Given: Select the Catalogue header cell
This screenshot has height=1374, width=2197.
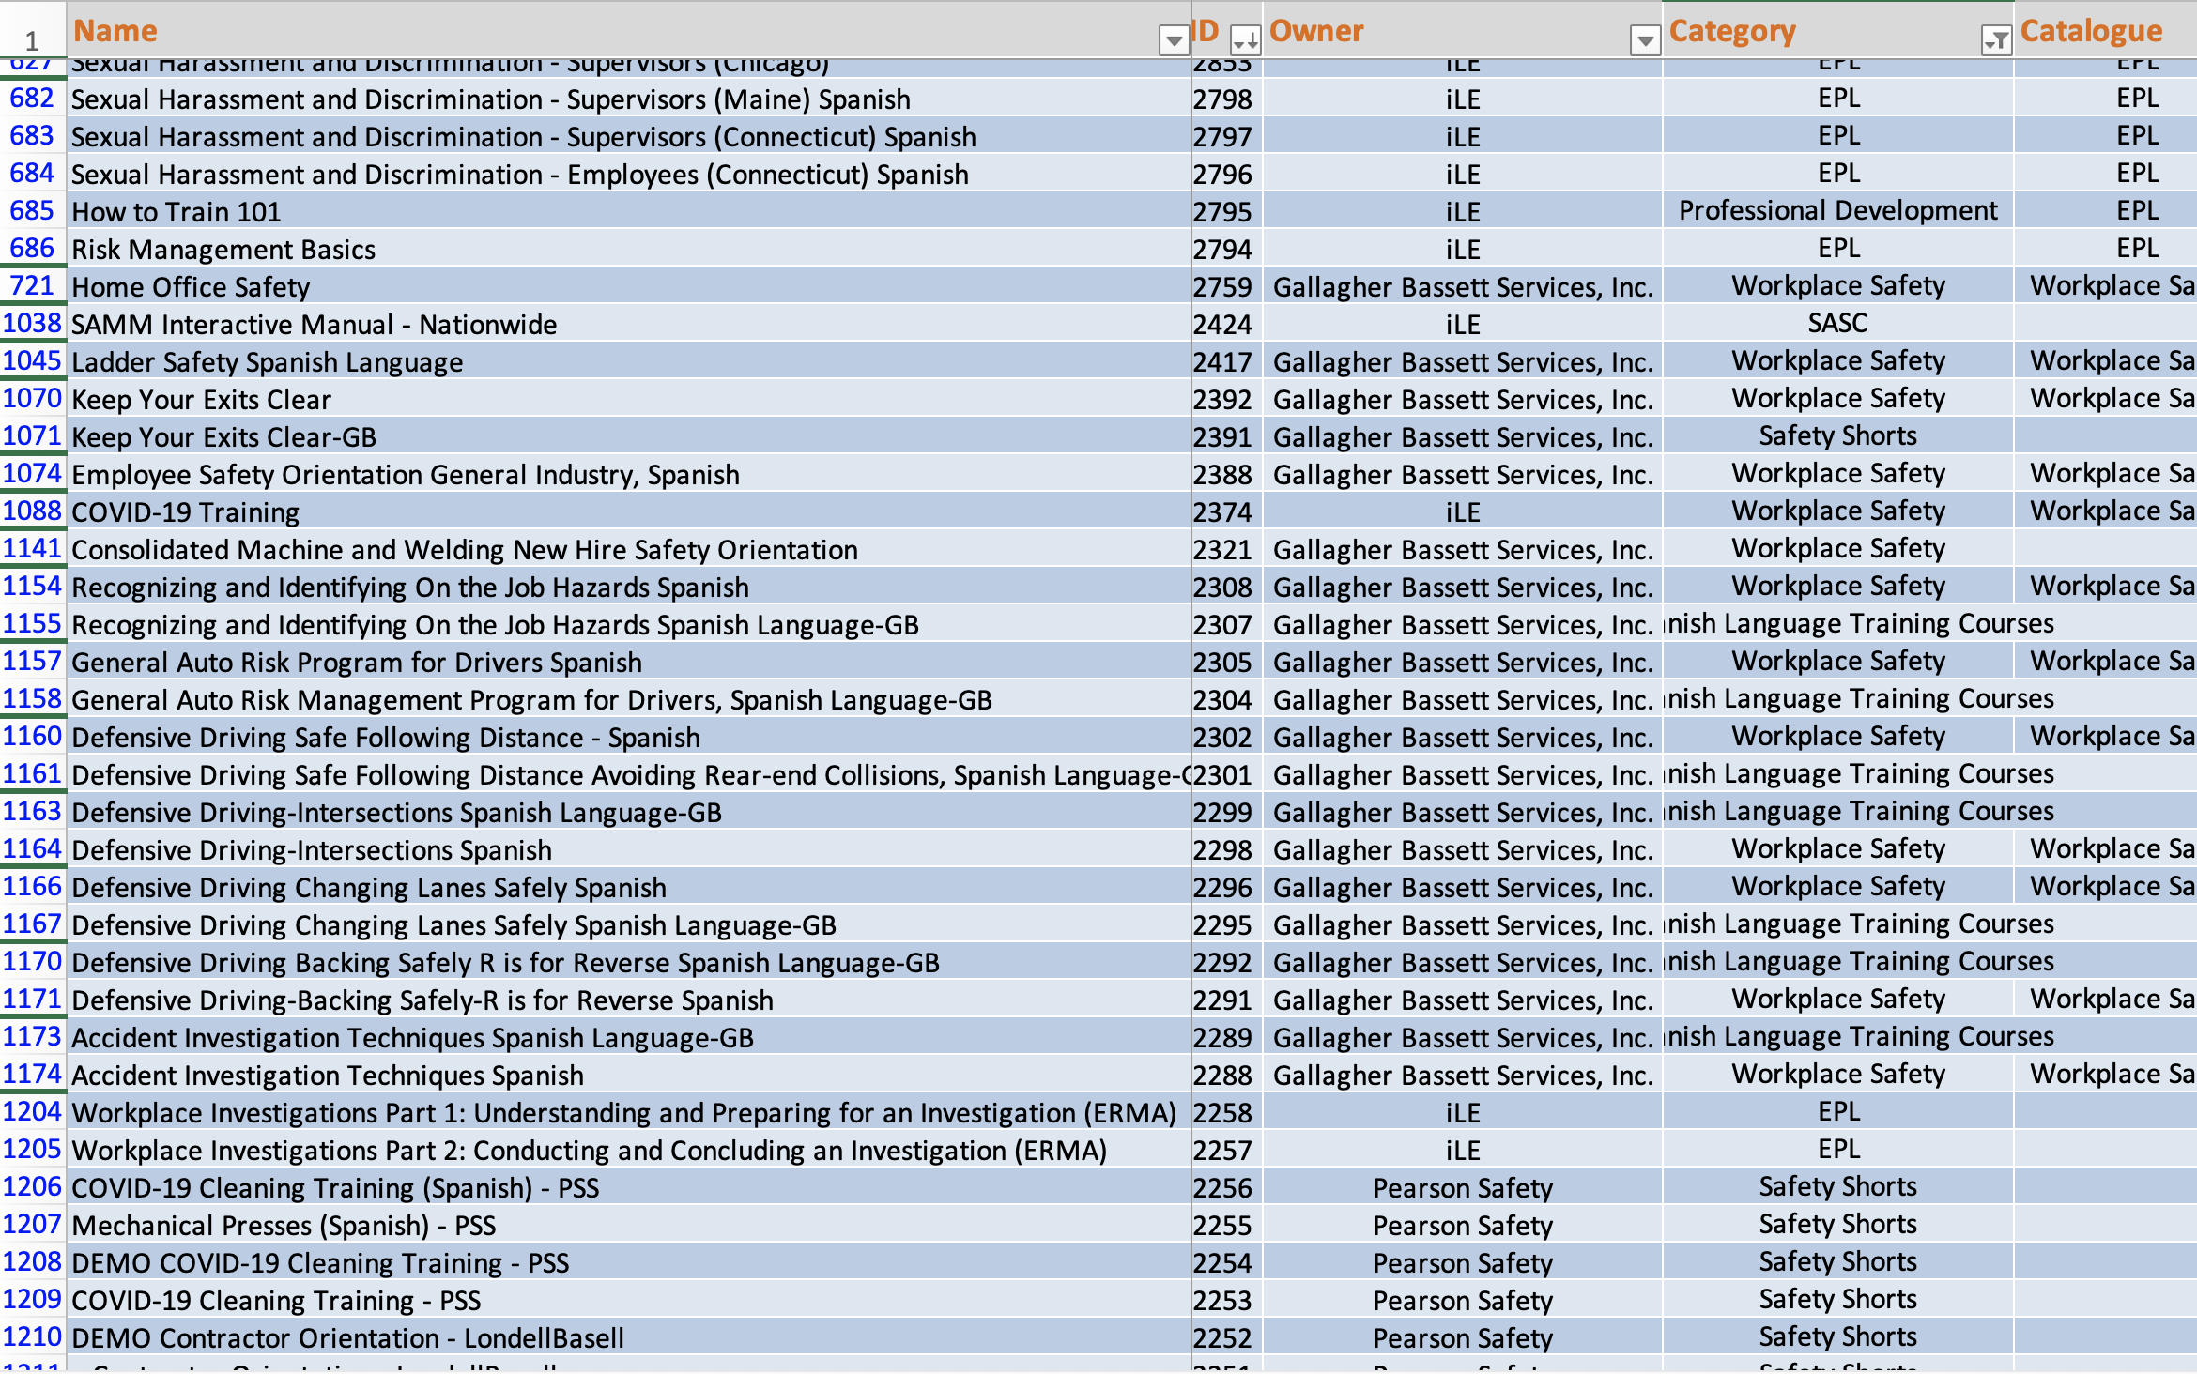Looking at the screenshot, I should click(x=2091, y=31).
